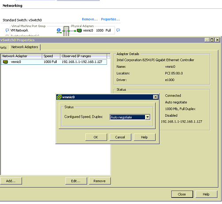Remove the selected network adapter
This screenshot has height=204, width=222.
point(100,181)
